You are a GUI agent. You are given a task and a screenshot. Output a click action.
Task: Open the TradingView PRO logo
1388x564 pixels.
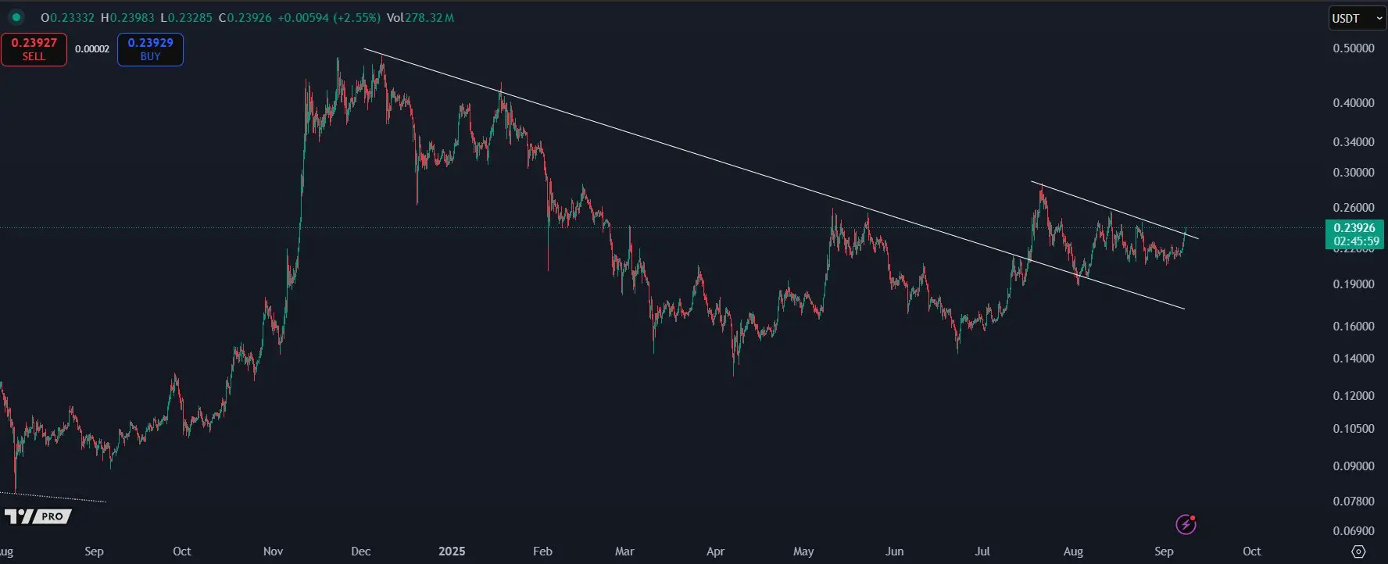pyautogui.click(x=38, y=516)
